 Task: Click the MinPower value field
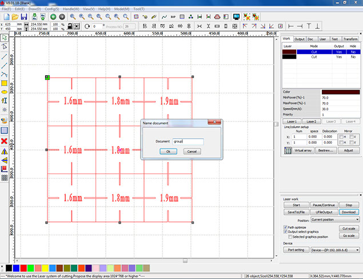(341, 98)
